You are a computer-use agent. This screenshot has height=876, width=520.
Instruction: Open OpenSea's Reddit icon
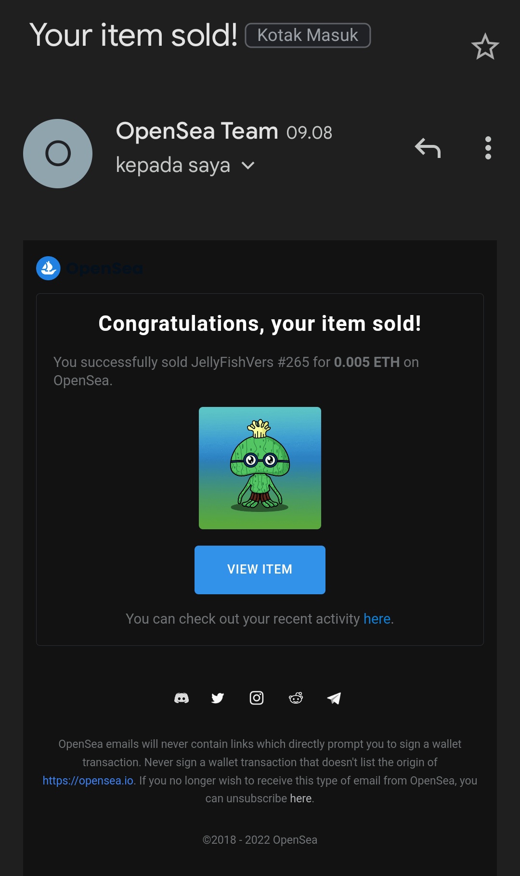point(296,698)
